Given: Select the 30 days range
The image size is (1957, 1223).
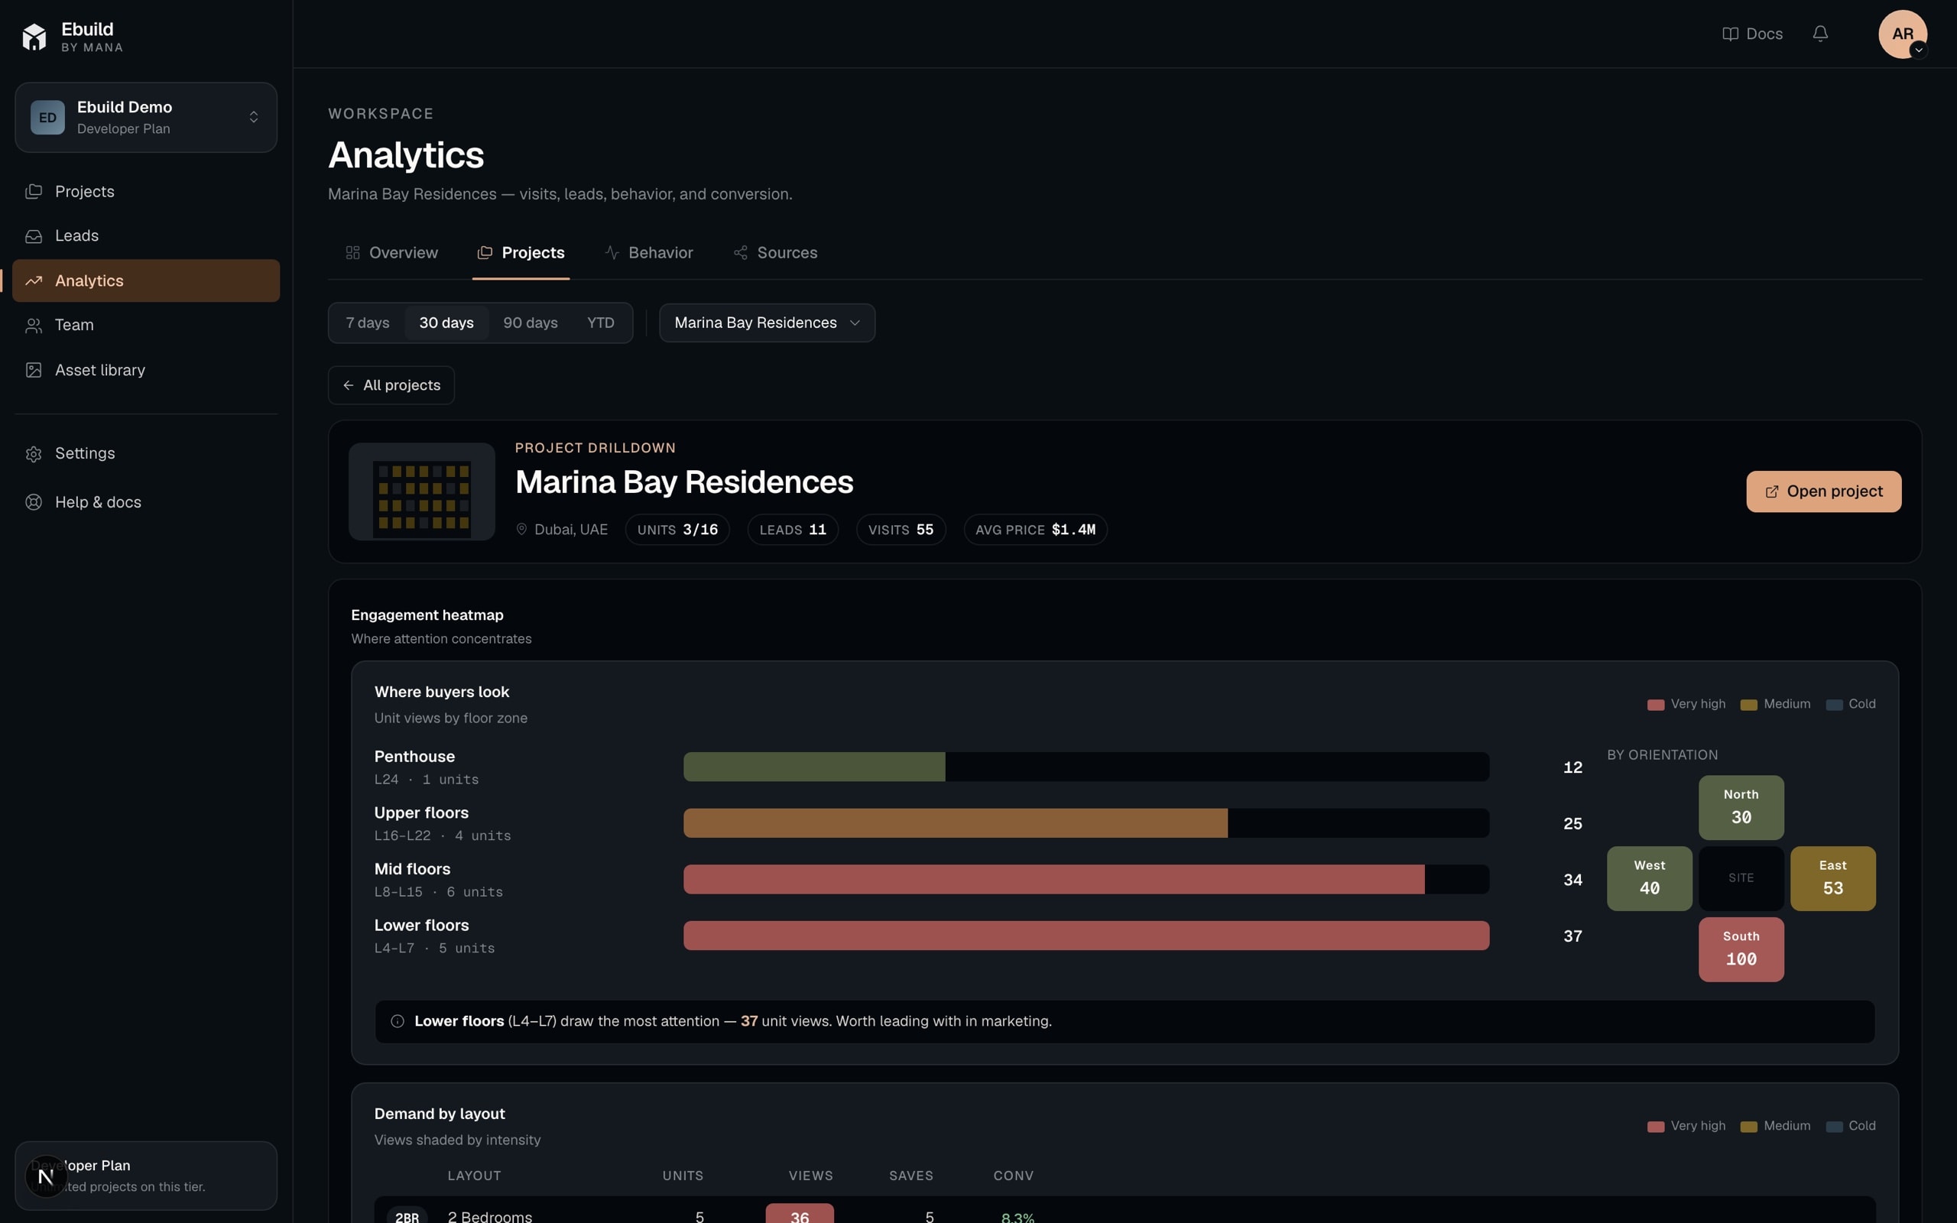Looking at the screenshot, I should [x=446, y=323].
